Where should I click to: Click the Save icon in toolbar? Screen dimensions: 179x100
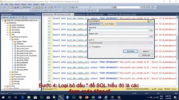15,7
